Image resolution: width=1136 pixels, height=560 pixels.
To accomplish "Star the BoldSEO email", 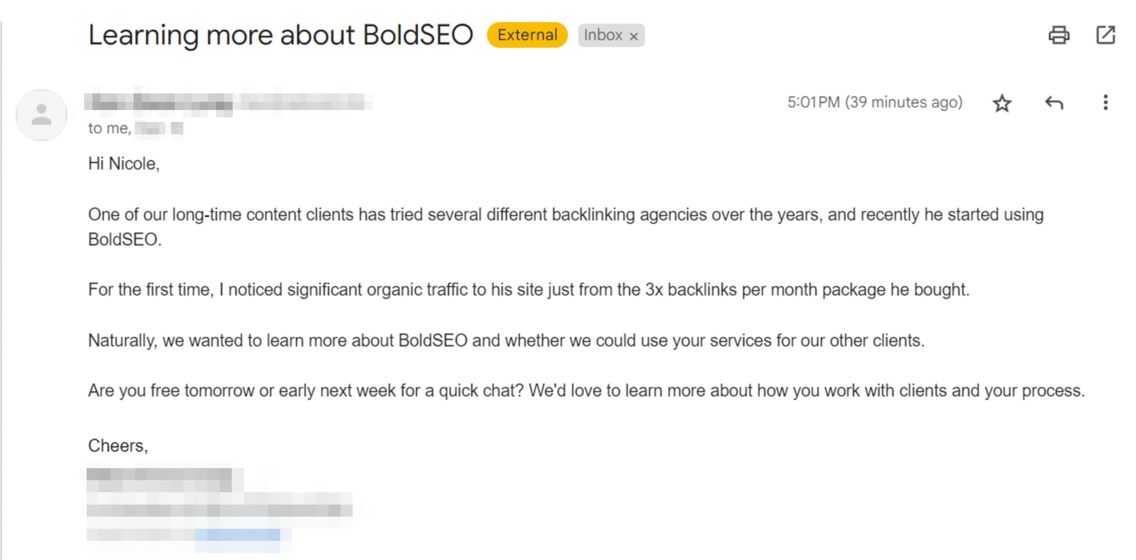I will [1002, 103].
